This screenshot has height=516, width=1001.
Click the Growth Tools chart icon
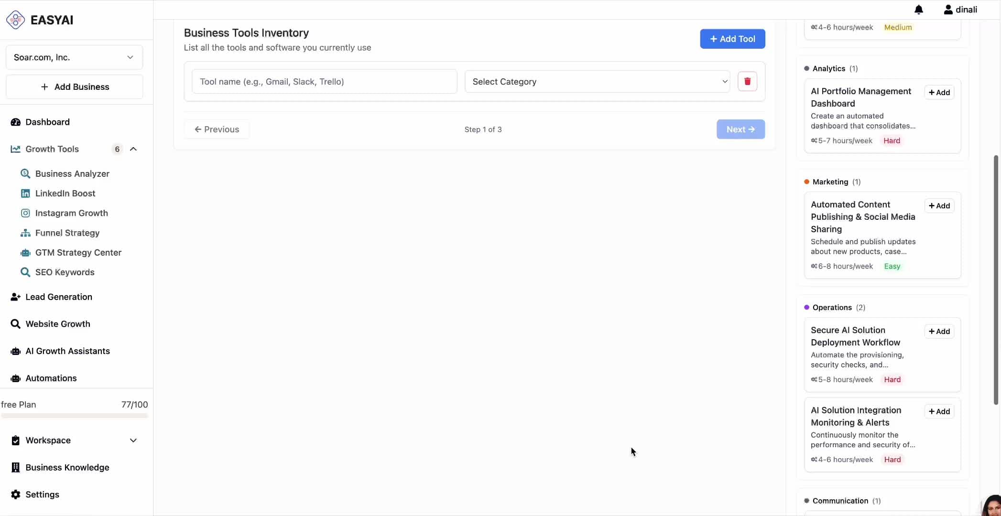coord(16,149)
